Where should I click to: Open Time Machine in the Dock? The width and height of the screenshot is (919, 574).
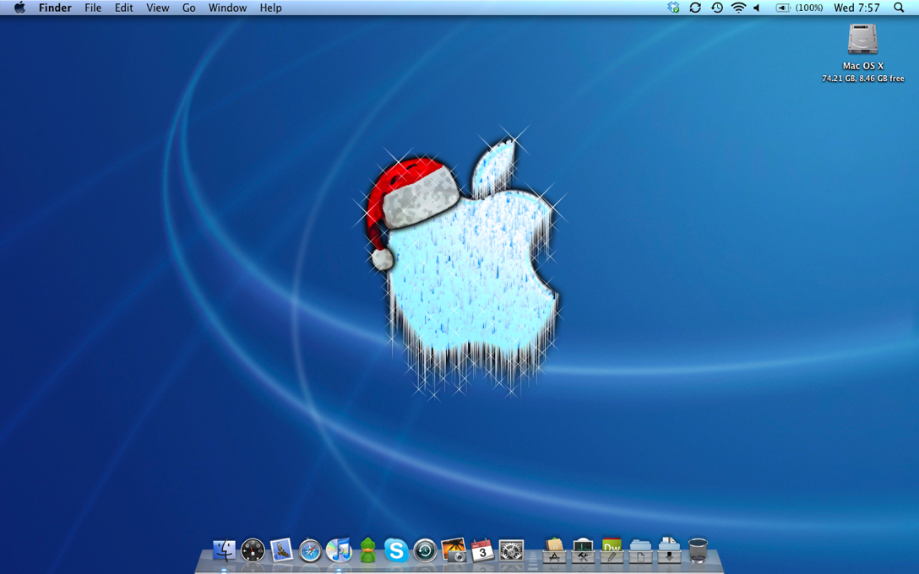point(425,550)
